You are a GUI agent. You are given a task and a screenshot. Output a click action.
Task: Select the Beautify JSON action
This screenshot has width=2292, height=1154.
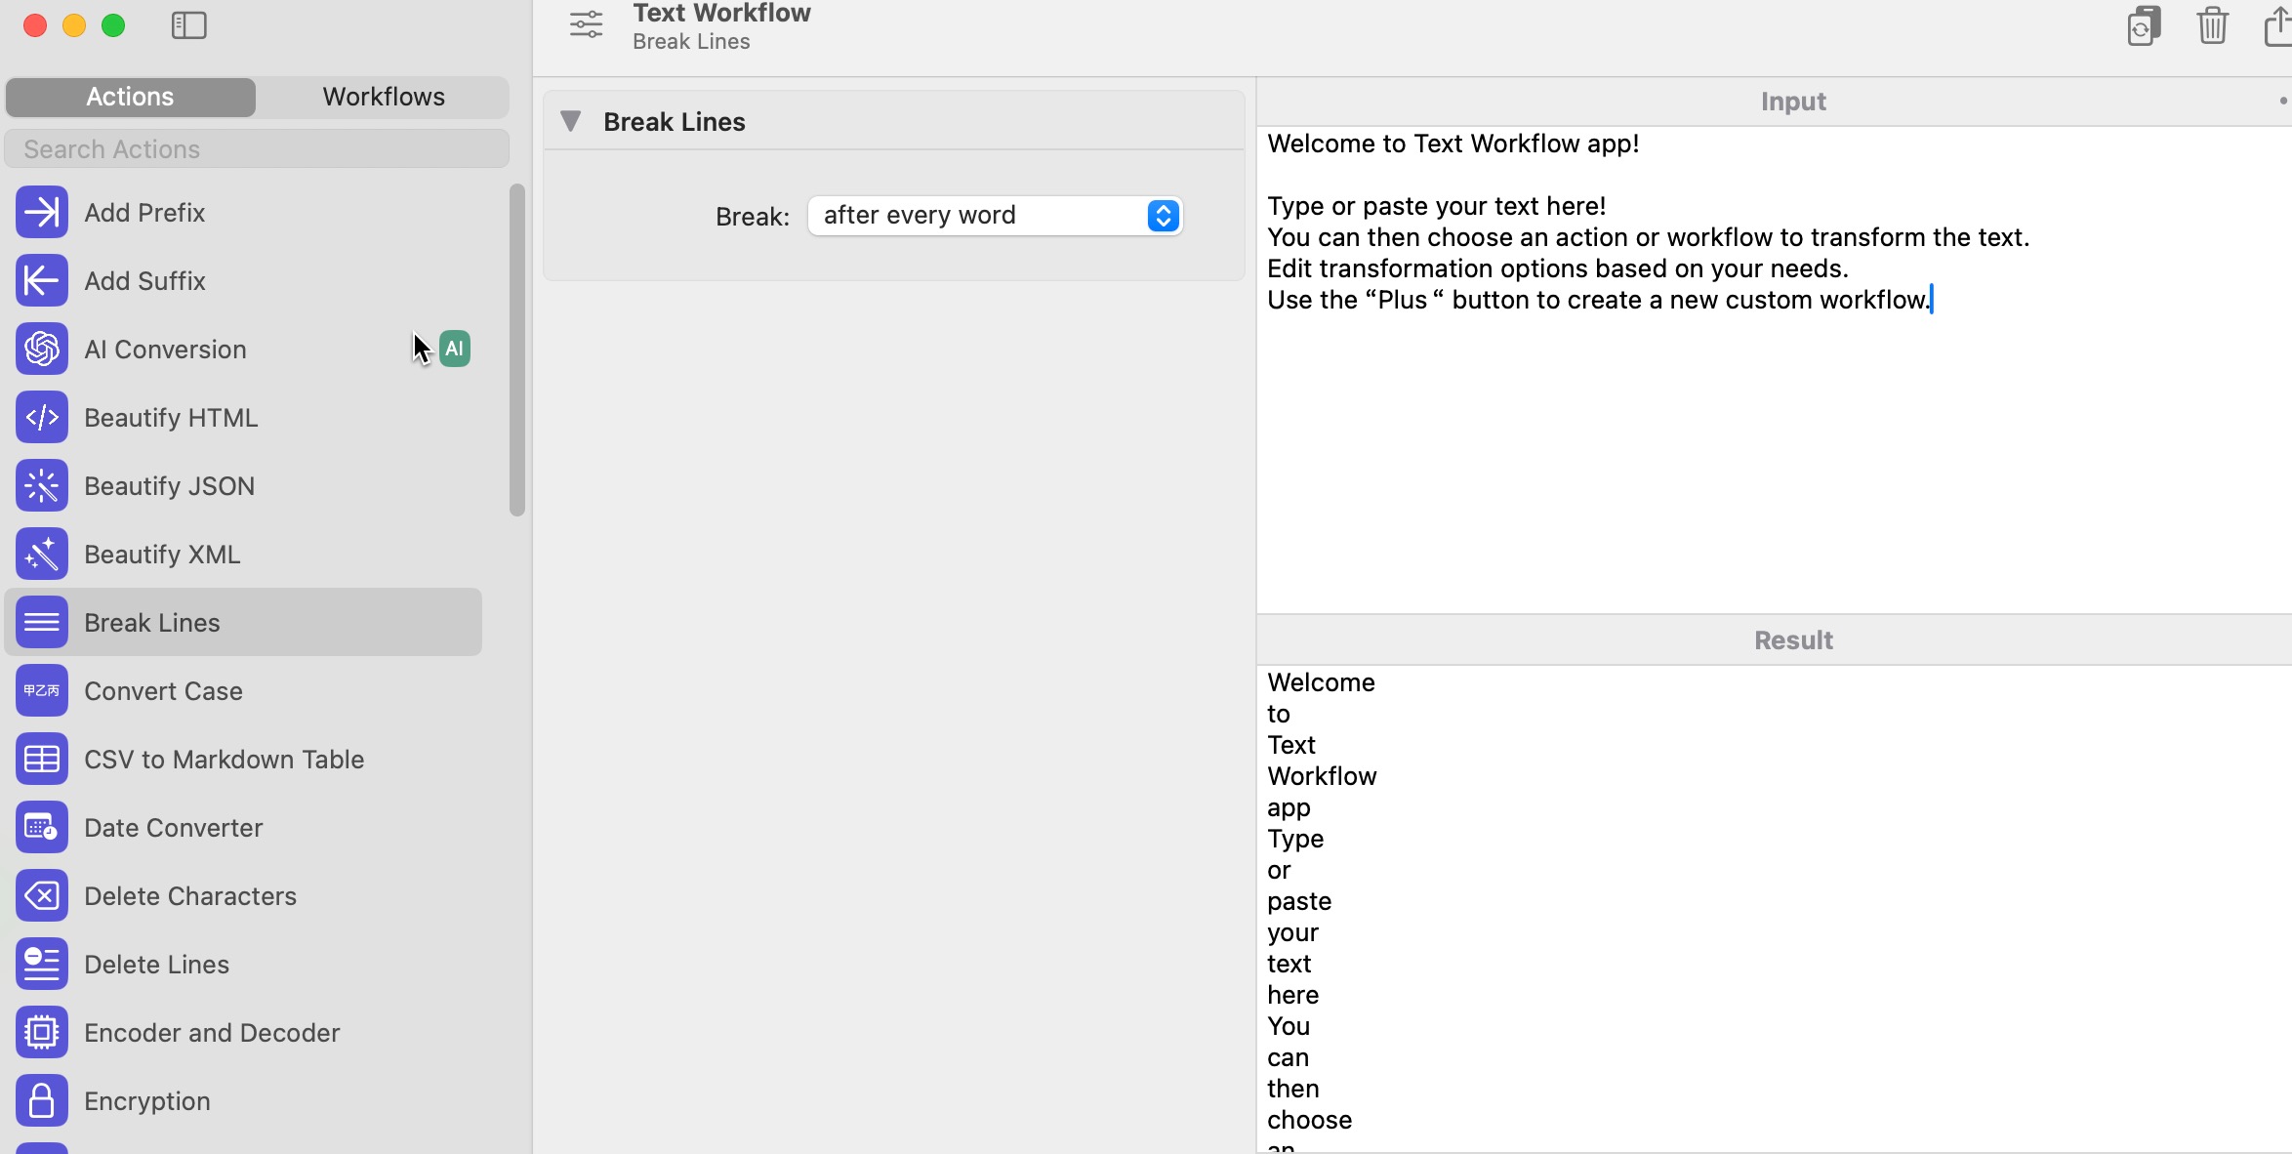[x=243, y=485]
